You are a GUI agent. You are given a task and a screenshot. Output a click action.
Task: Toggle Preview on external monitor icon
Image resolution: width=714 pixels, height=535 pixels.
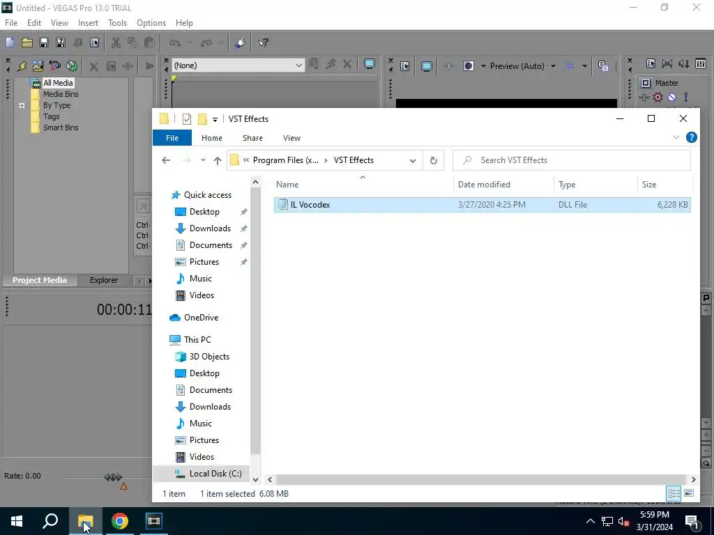427,66
